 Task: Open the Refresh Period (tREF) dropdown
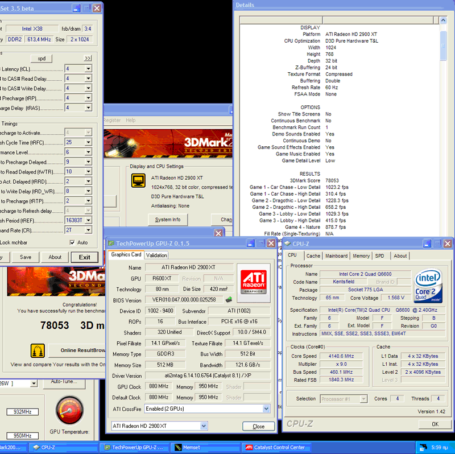88,220
